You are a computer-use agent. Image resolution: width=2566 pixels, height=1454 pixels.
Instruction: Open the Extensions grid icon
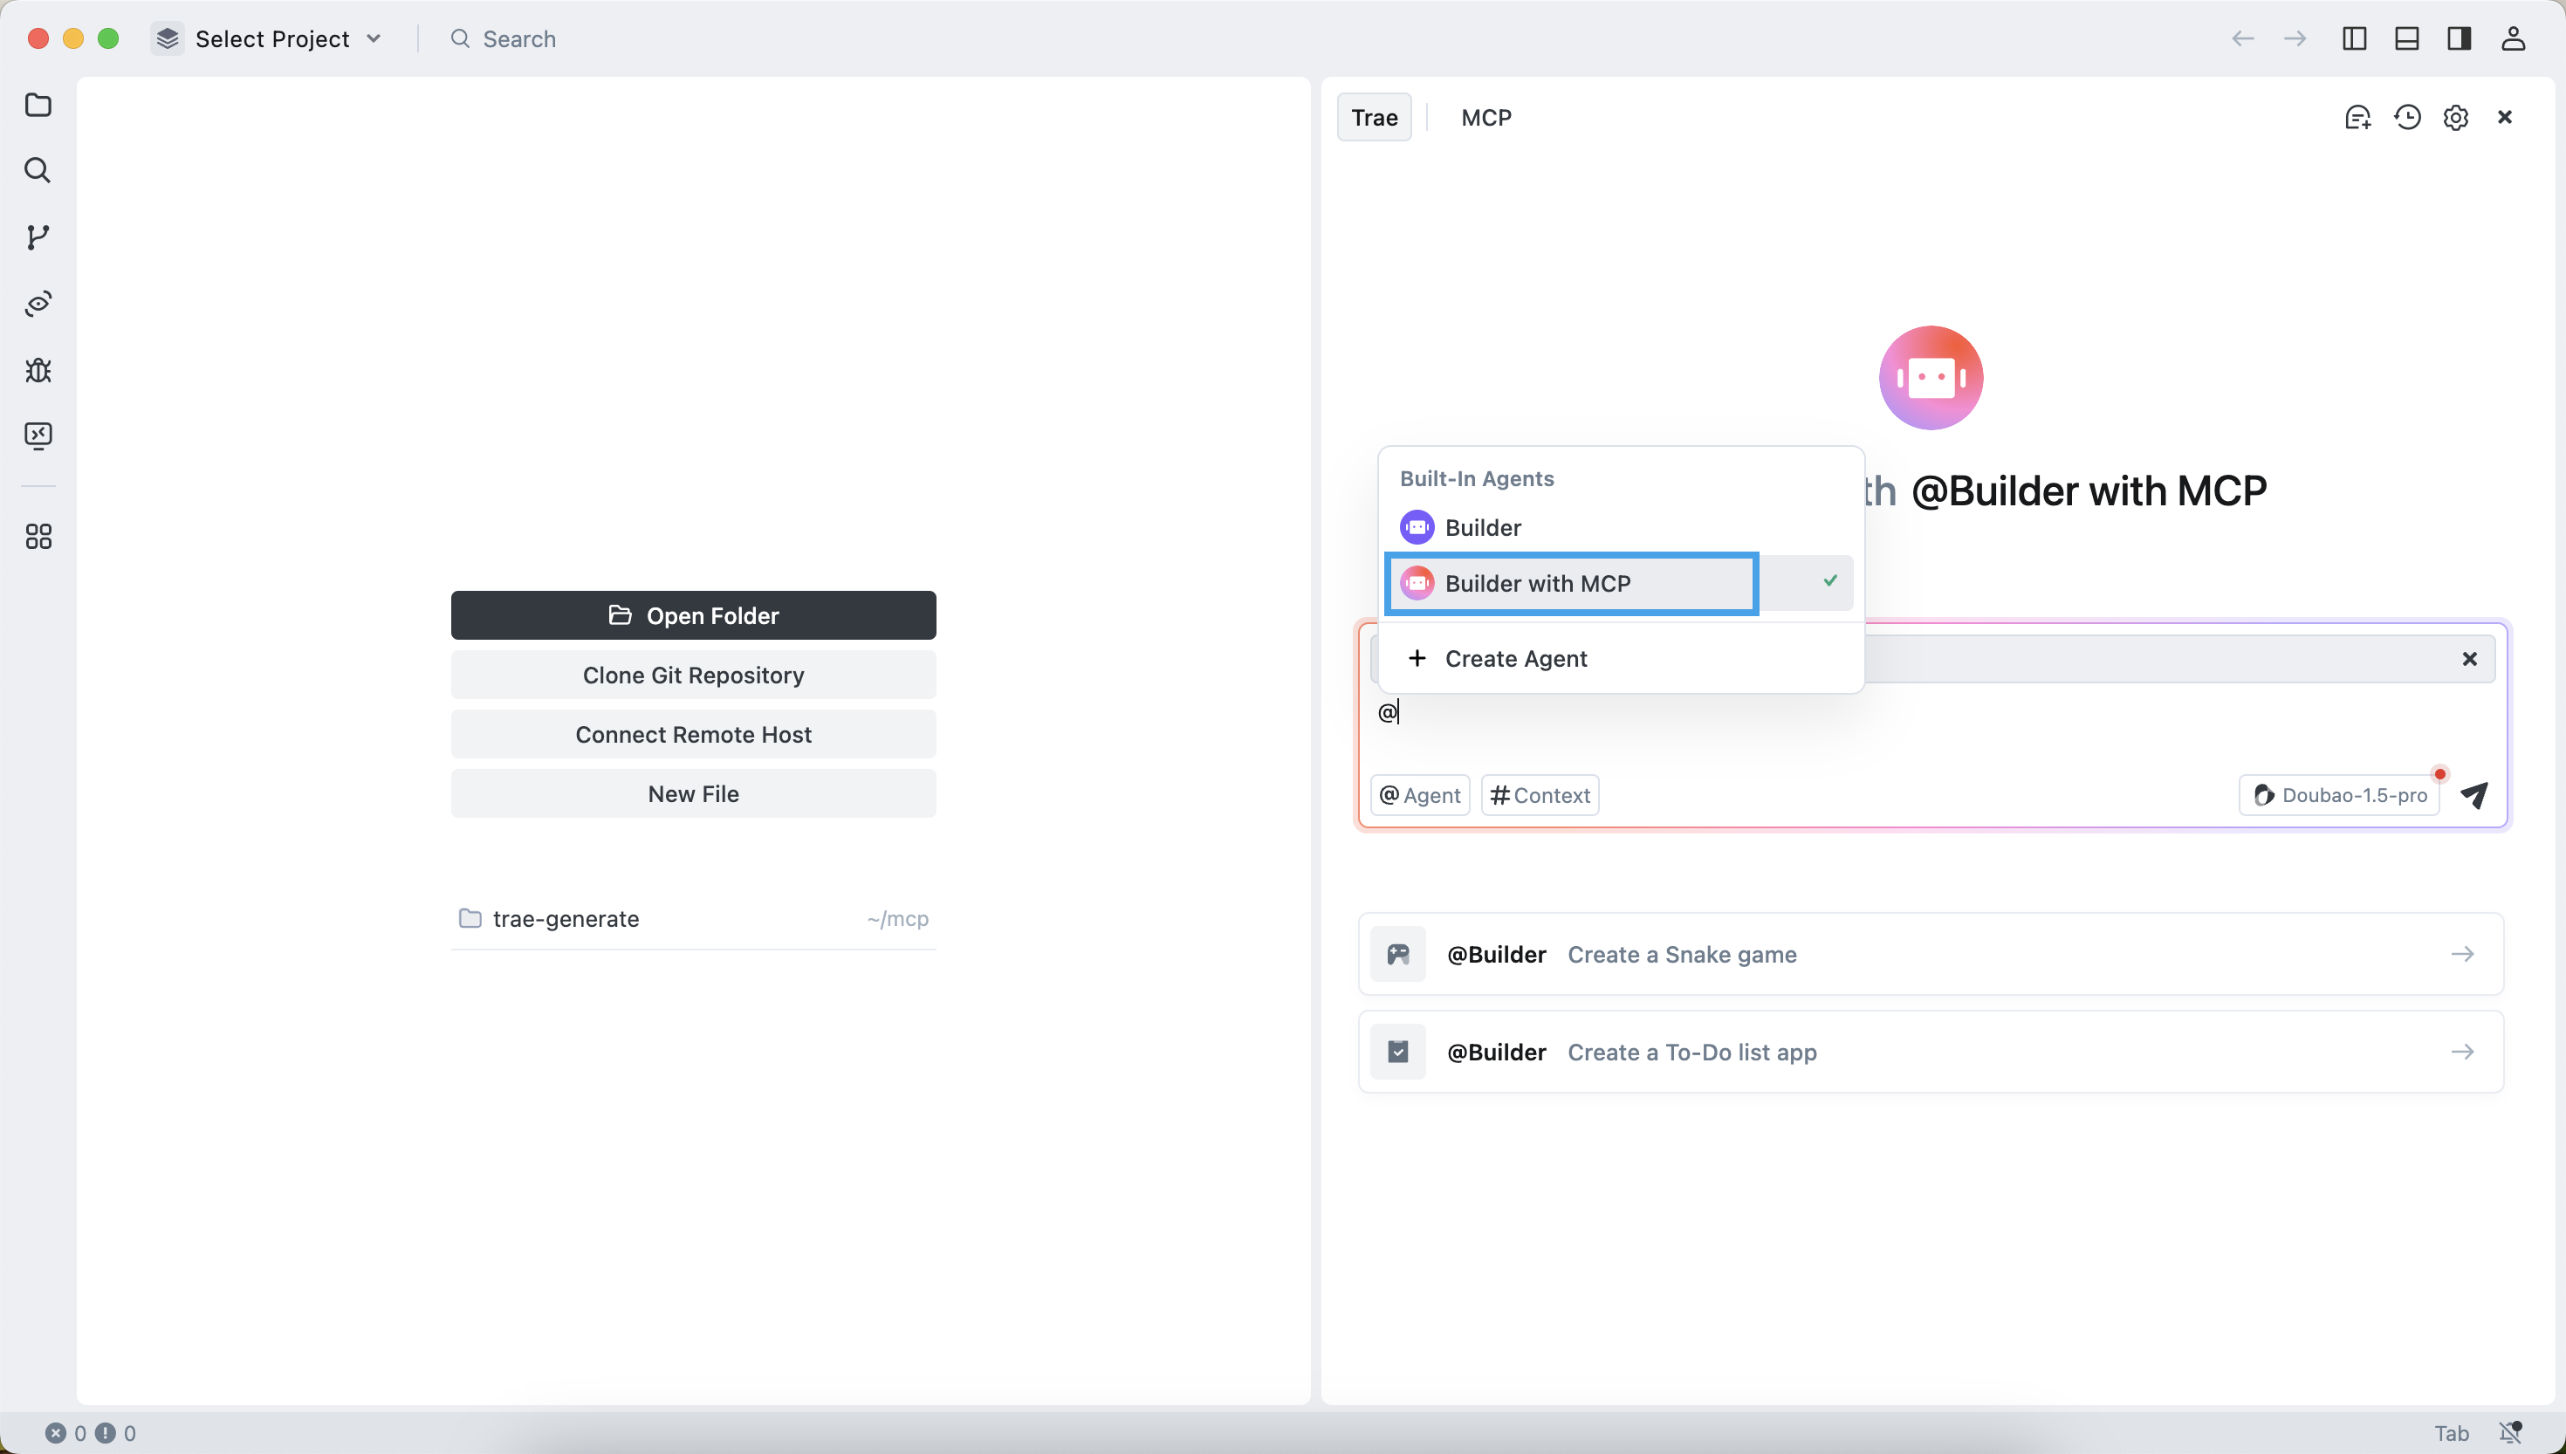pos(38,538)
